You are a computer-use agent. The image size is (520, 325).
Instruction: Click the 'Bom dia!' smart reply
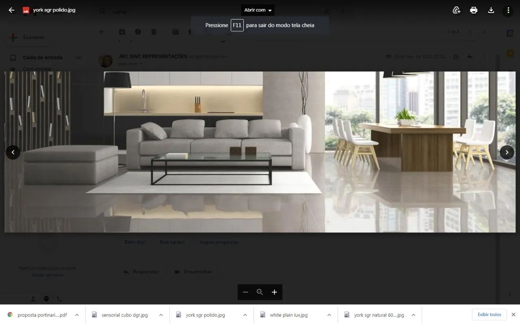click(x=134, y=242)
